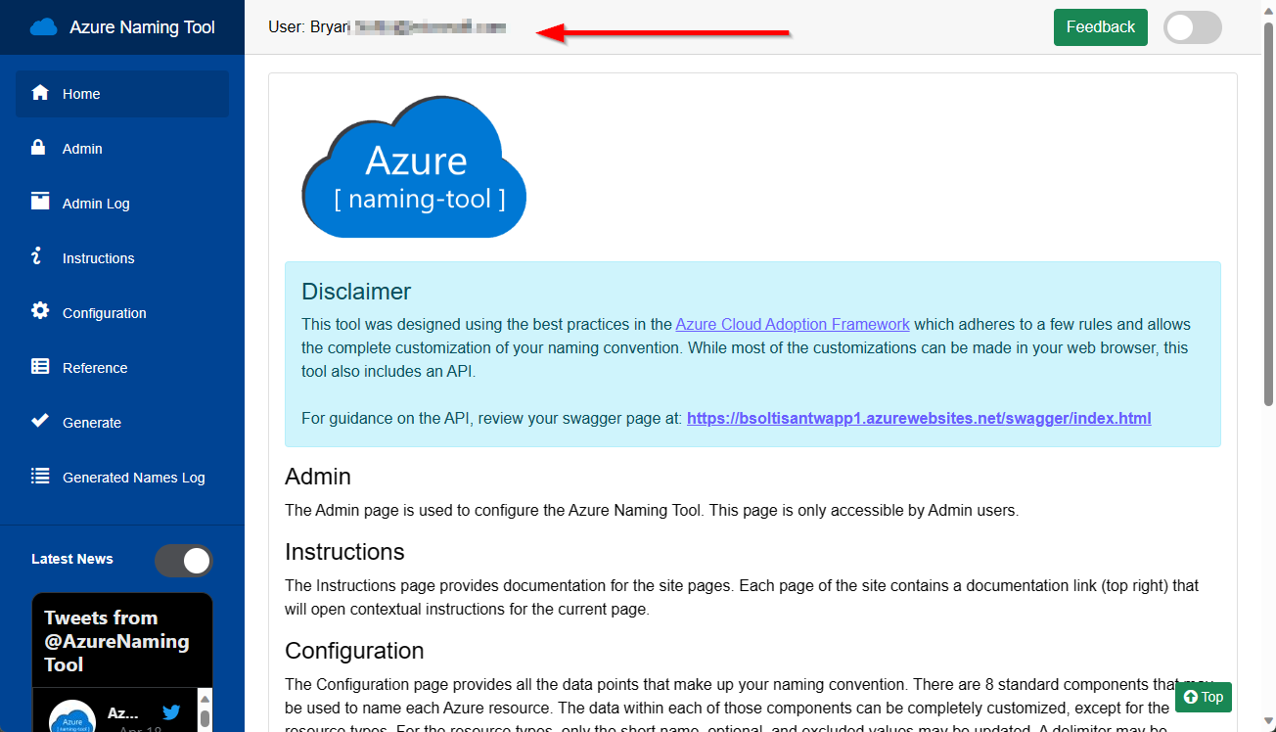Toggle the switch next to Feedback
The height and width of the screenshot is (732, 1276).
(1192, 27)
